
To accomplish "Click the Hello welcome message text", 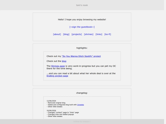I will pyautogui.click(x=82, y=20).
